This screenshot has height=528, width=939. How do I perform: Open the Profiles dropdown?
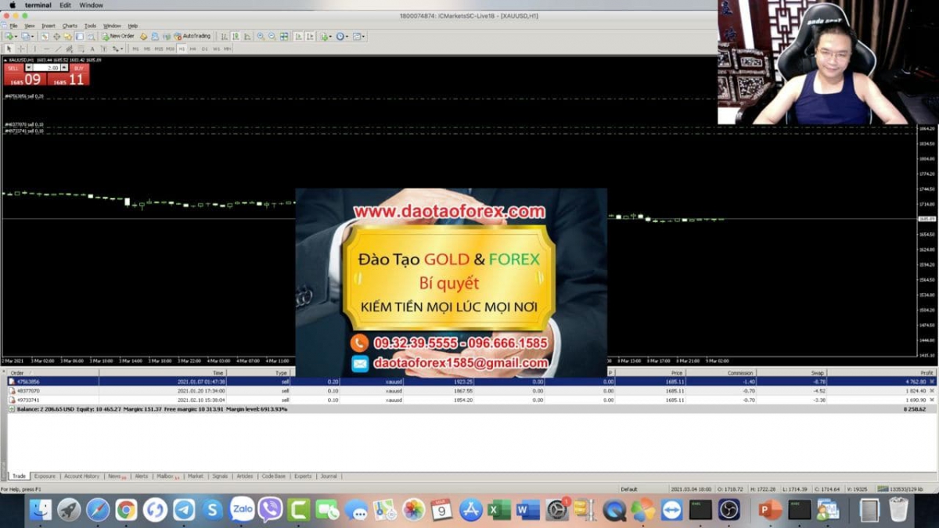point(27,36)
